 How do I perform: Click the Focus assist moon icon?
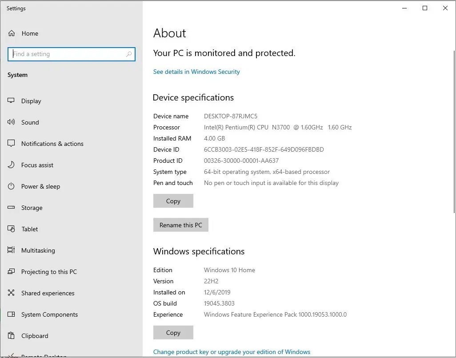tap(11, 165)
